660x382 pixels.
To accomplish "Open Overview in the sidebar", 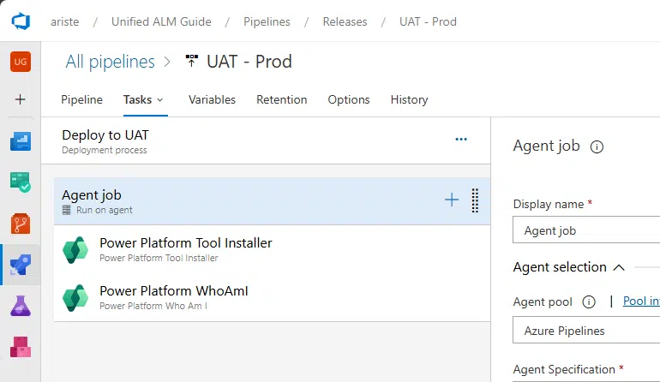I will click(21, 141).
